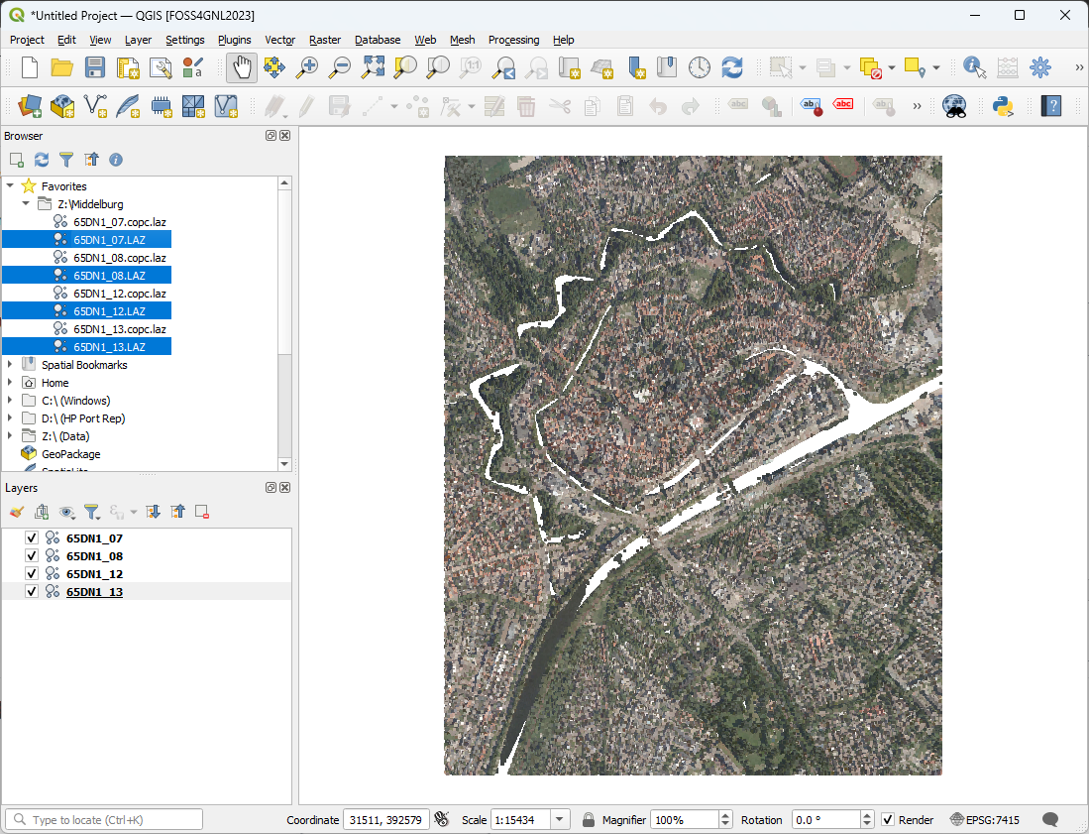Remove the selected layer in Layers panel

[202, 512]
